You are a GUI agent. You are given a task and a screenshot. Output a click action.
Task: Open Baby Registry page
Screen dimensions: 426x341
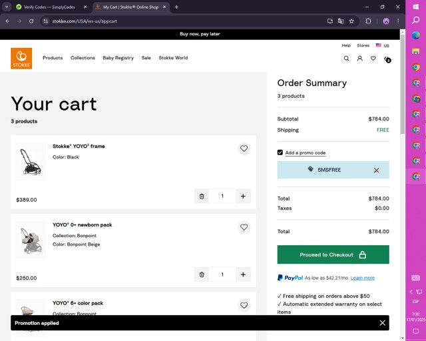pos(118,58)
